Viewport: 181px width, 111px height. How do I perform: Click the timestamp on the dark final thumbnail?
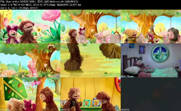[x=125, y=110]
